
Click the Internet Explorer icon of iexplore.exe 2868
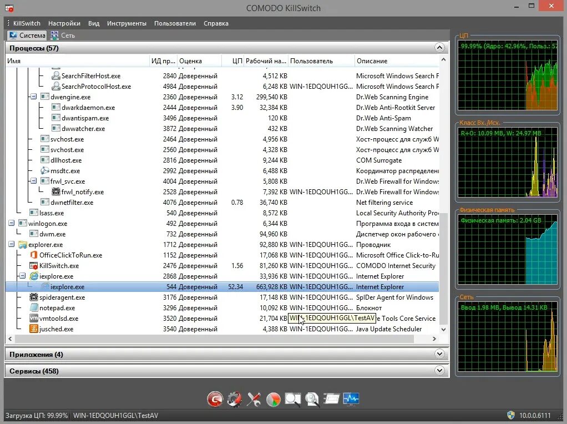(x=34, y=276)
